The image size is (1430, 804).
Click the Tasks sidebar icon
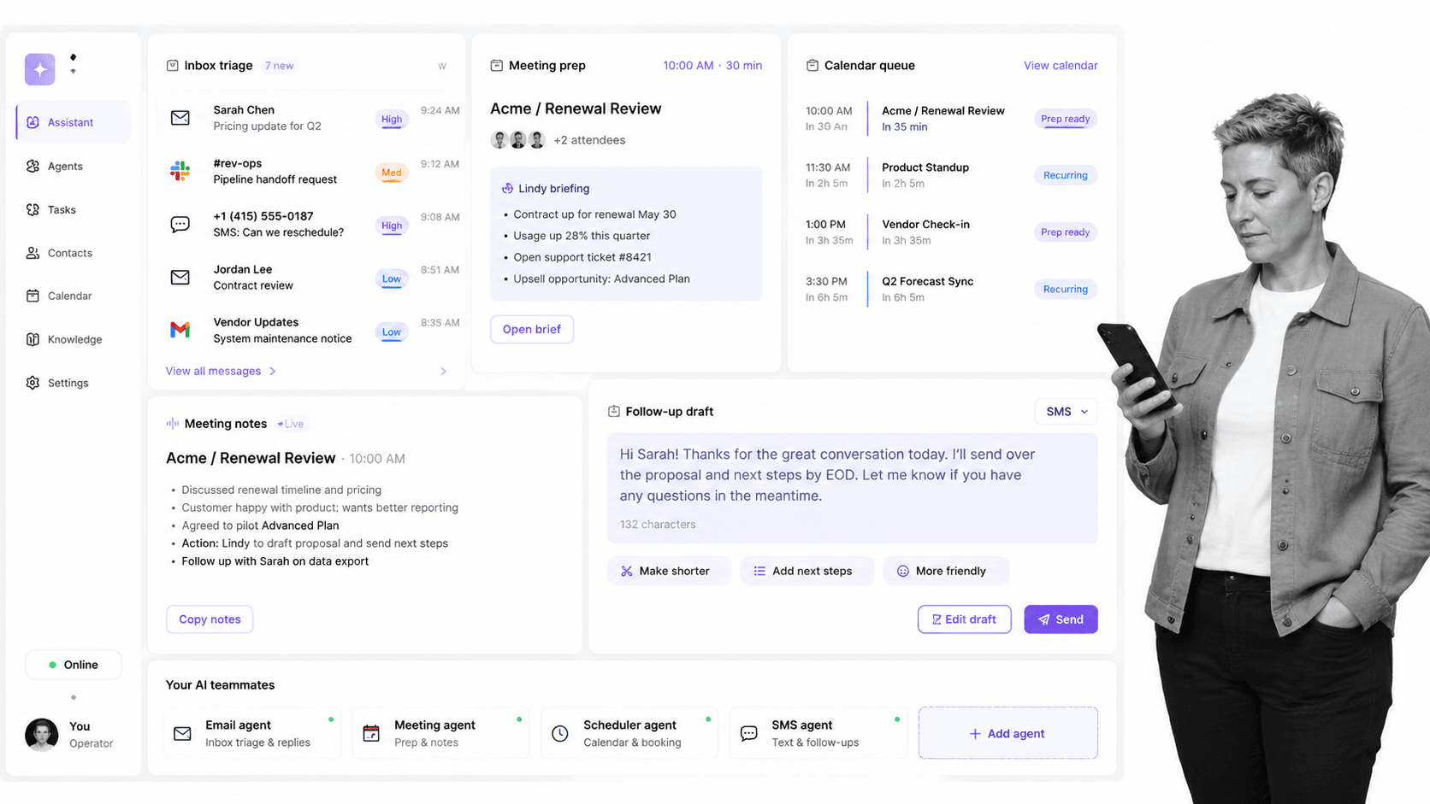(x=32, y=209)
